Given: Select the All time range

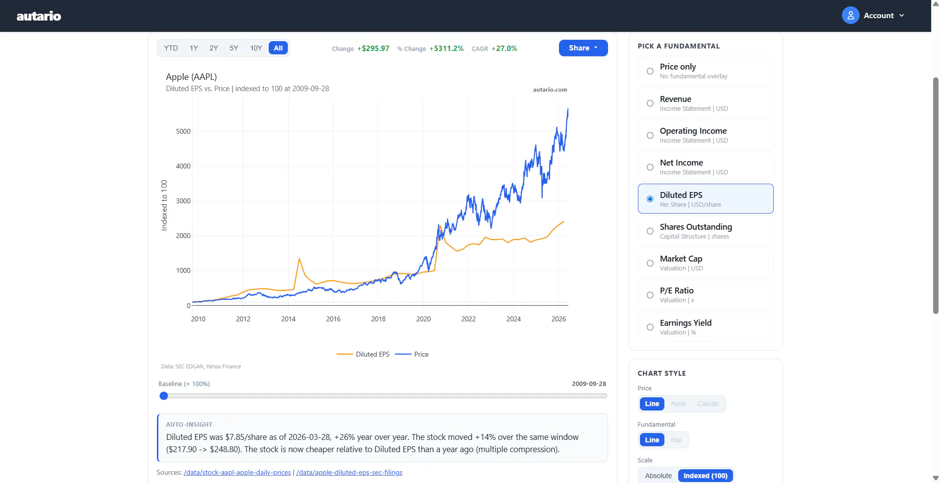Looking at the screenshot, I should pyautogui.click(x=278, y=48).
